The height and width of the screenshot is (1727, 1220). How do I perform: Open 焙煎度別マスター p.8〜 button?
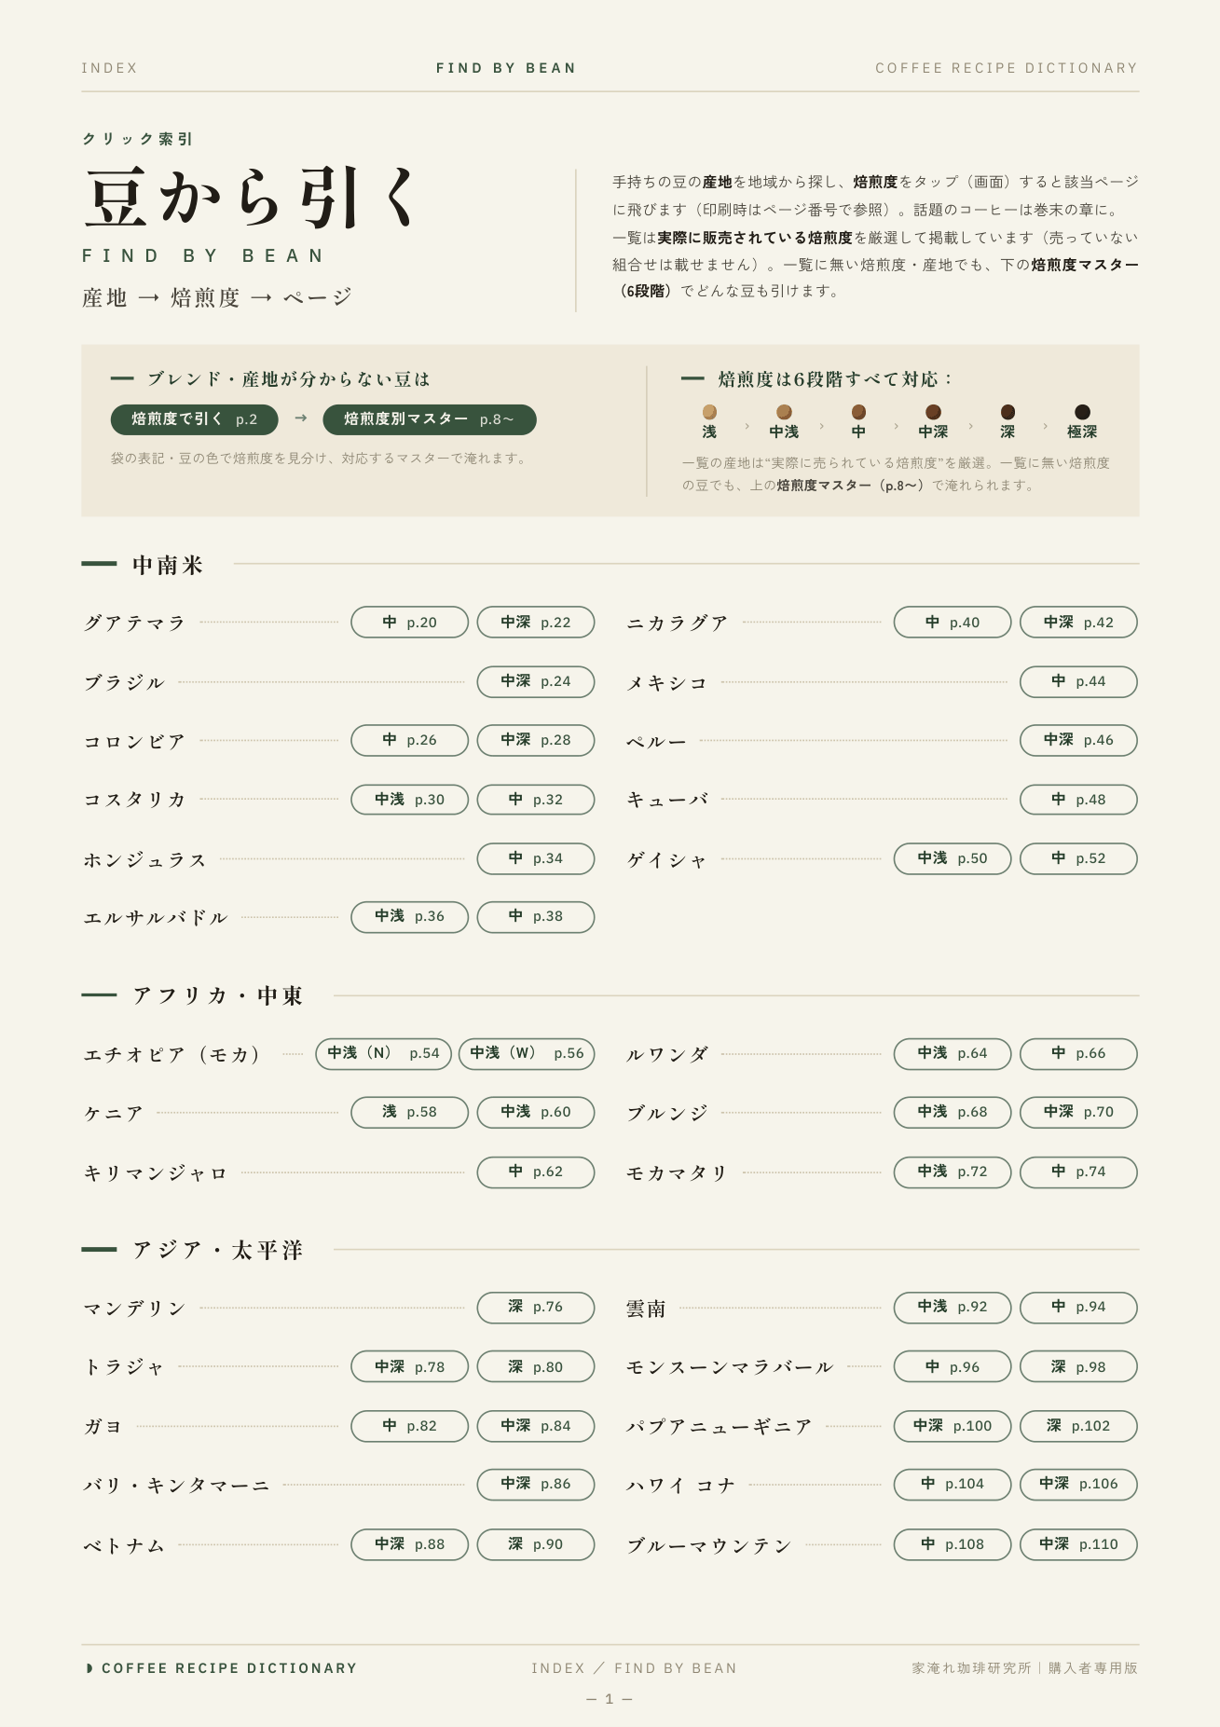[x=430, y=419]
